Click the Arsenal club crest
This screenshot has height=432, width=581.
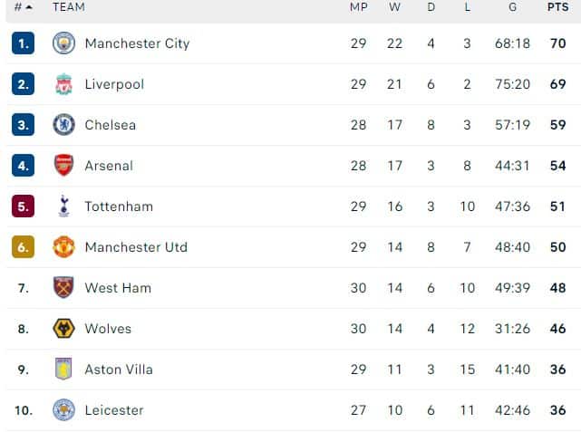(63, 165)
